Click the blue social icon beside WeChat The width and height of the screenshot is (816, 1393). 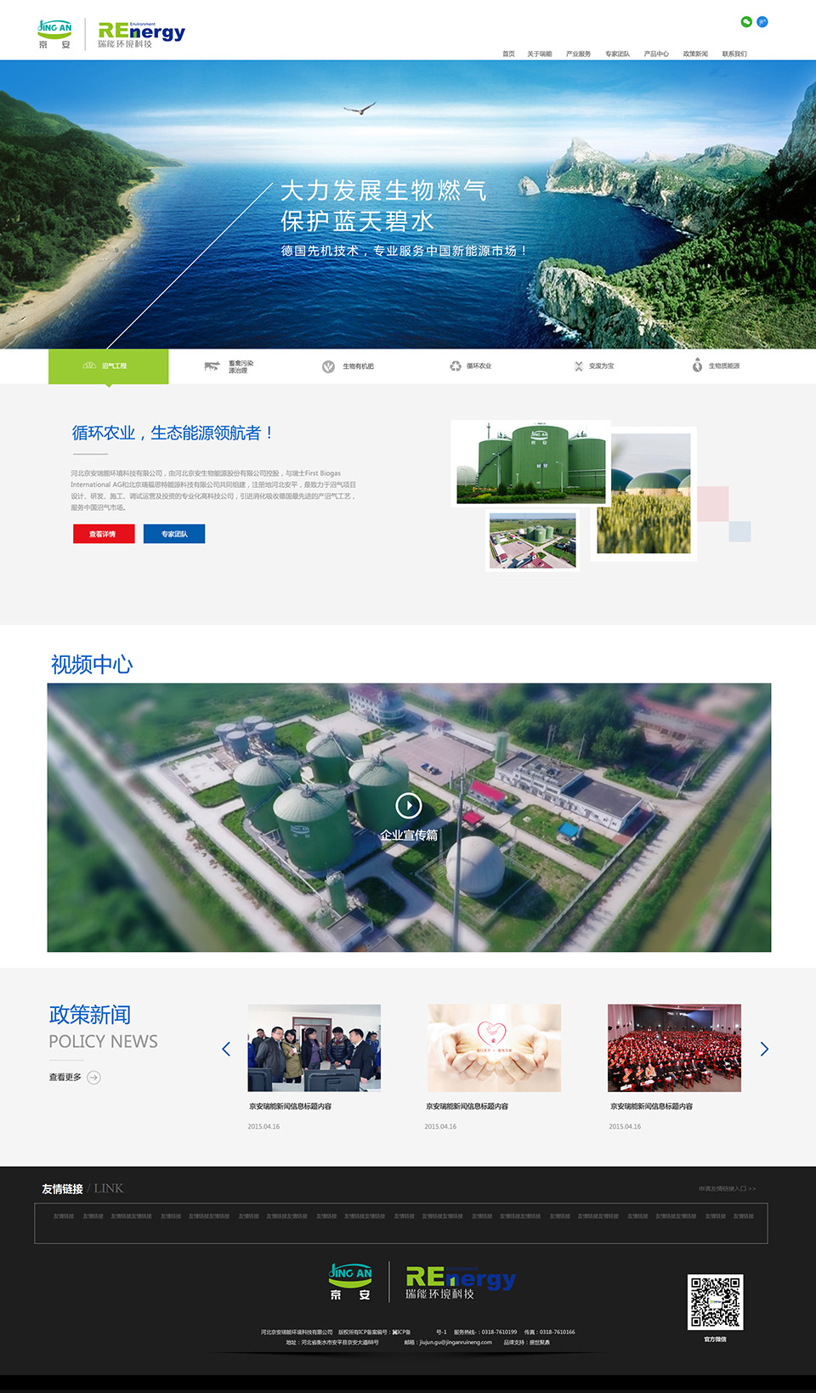coord(762,22)
